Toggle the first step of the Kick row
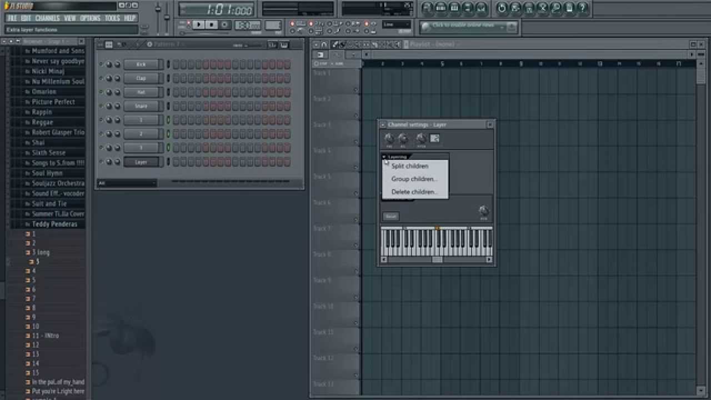The width and height of the screenshot is (711, 400). (x=176, y=64)
